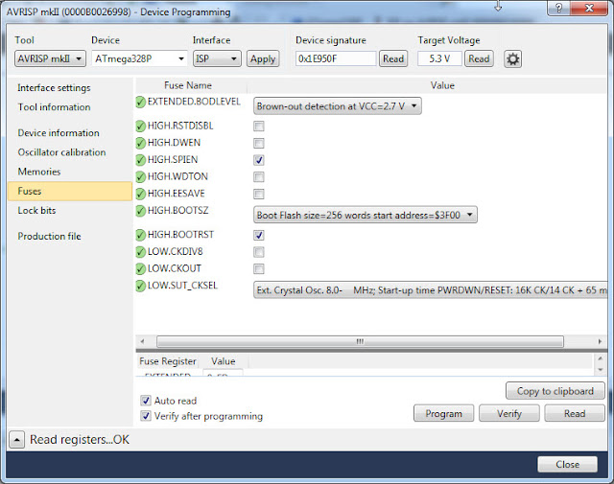Open the brown-out detection level dropdown
Image resolution: width=614 pixels, height=484 pixels.
coord(338,106)
